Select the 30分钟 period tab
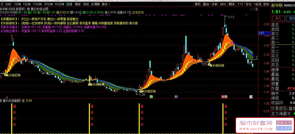This screenshot has height=134, width=295. tap(48, 4)
